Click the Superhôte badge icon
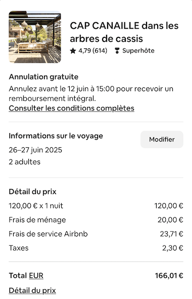This screenshot has height=299, width=192. (117, 51)
